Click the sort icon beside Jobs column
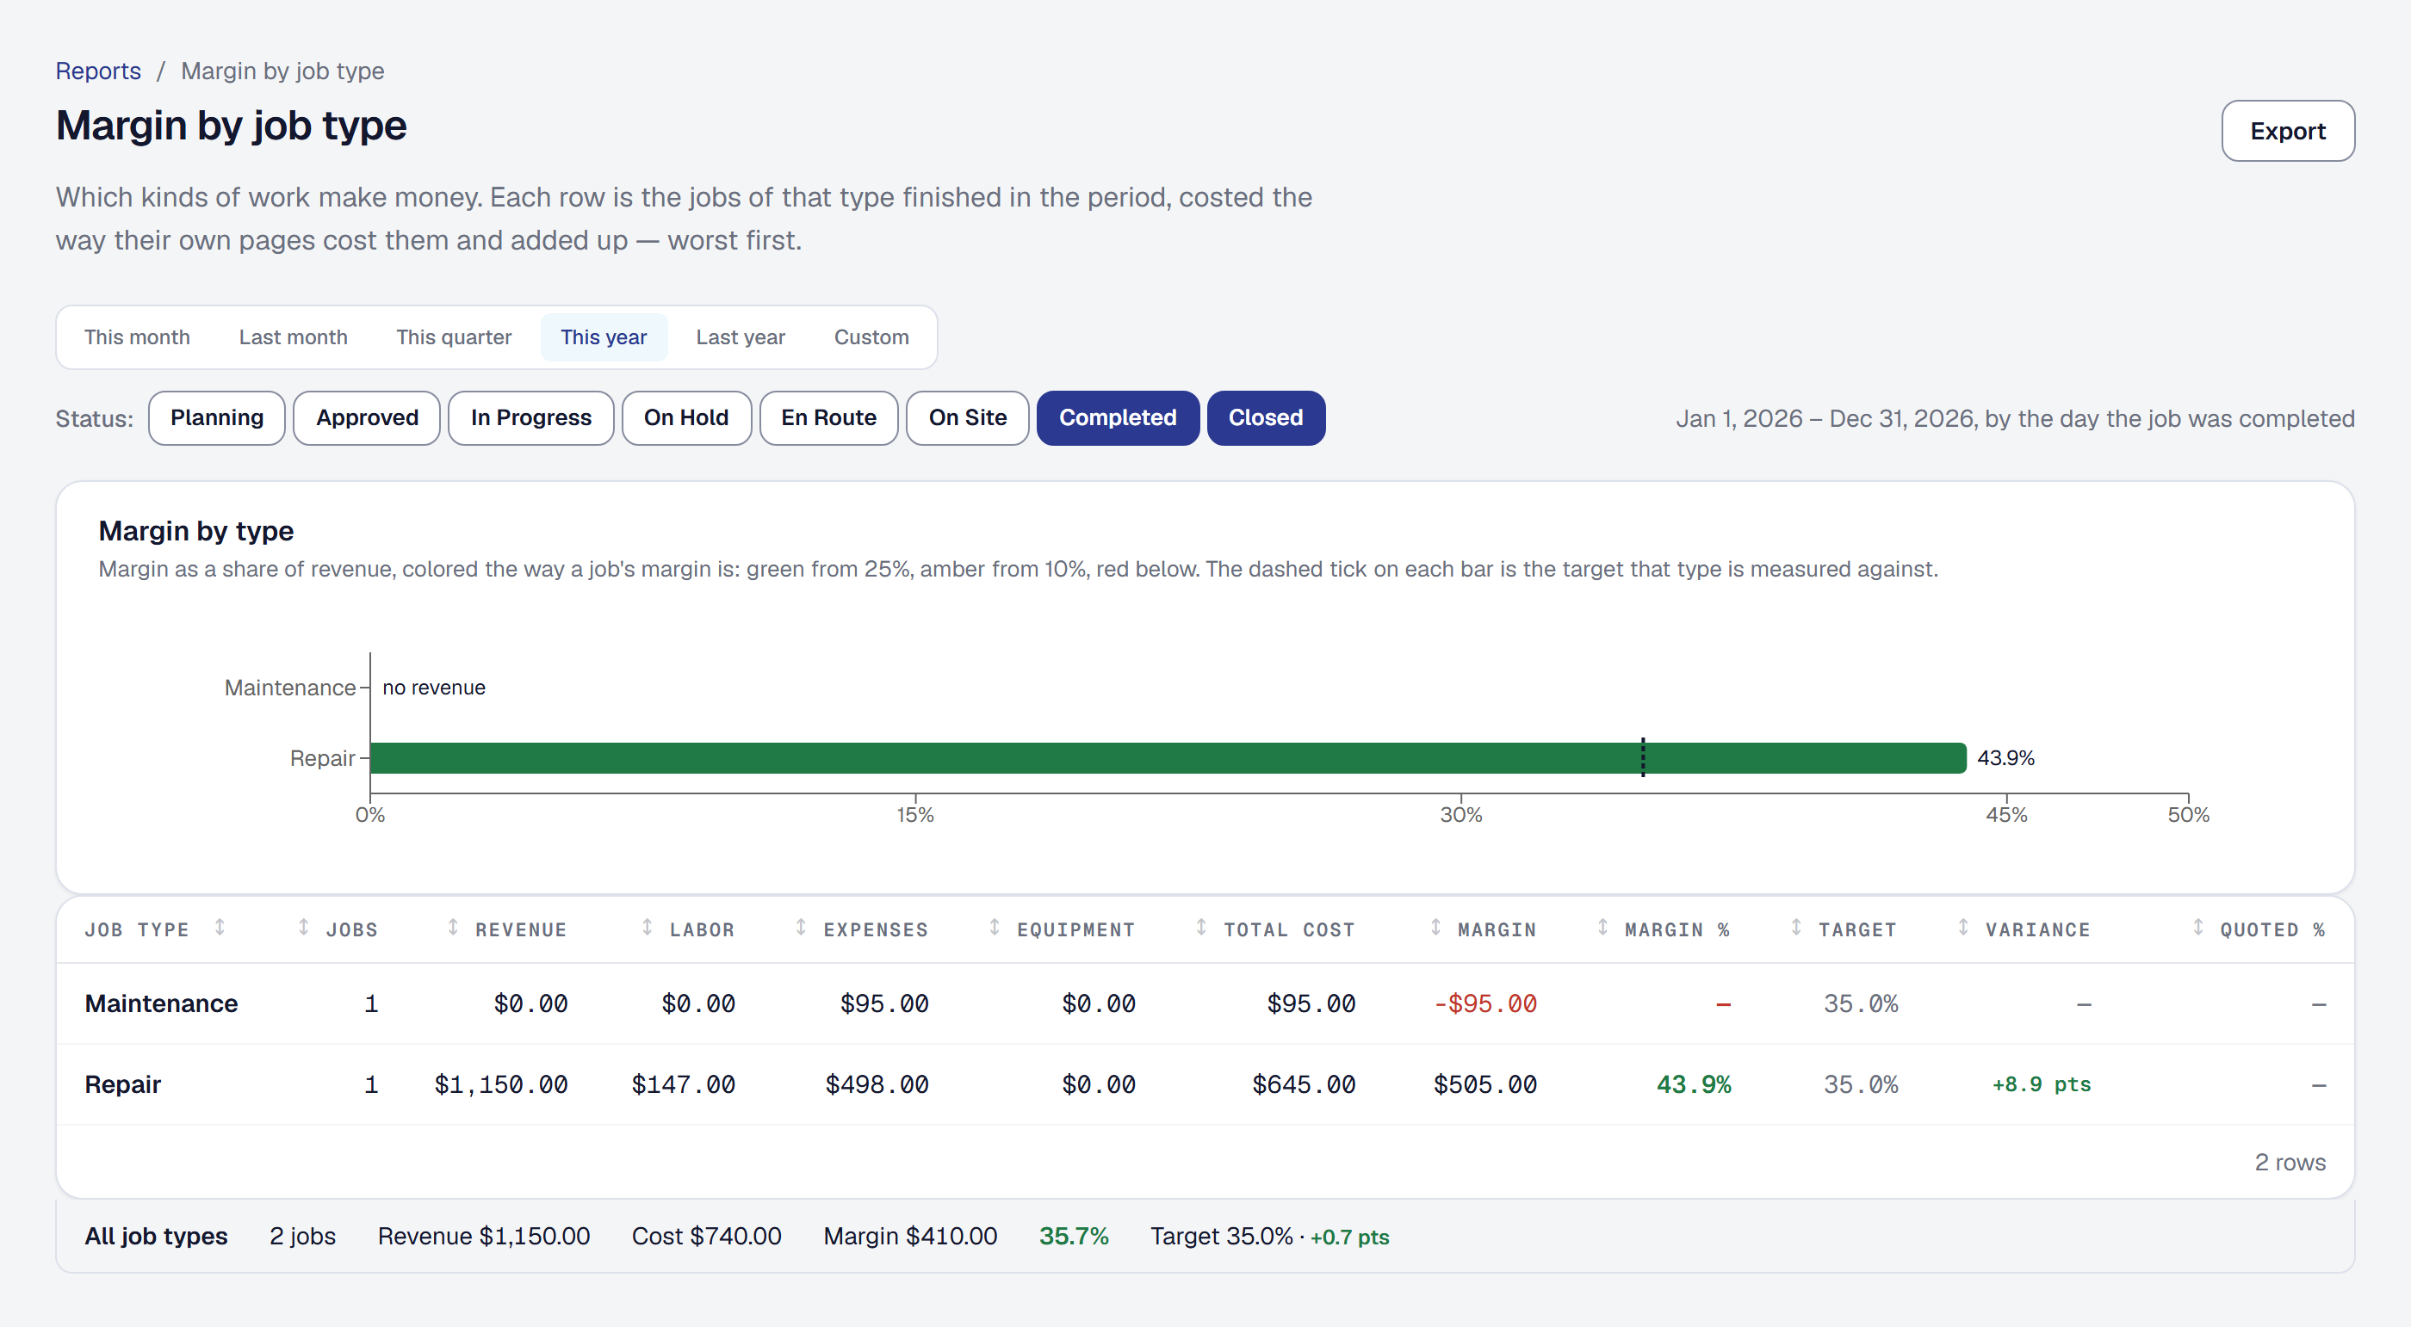The width and height of the screenshot is (2411, 1327). pyautogui.click(x=303, y=927)
